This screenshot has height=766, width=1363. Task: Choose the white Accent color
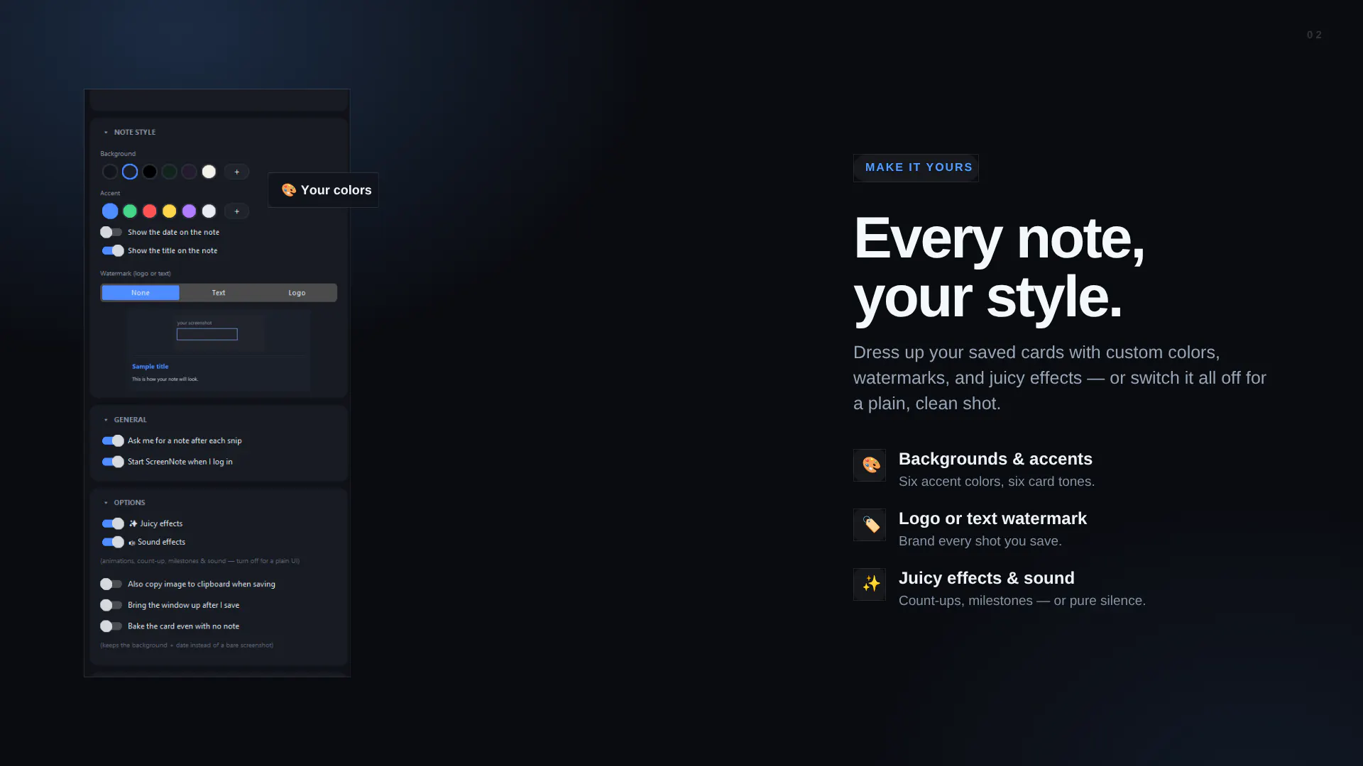[x=209, y=211]
